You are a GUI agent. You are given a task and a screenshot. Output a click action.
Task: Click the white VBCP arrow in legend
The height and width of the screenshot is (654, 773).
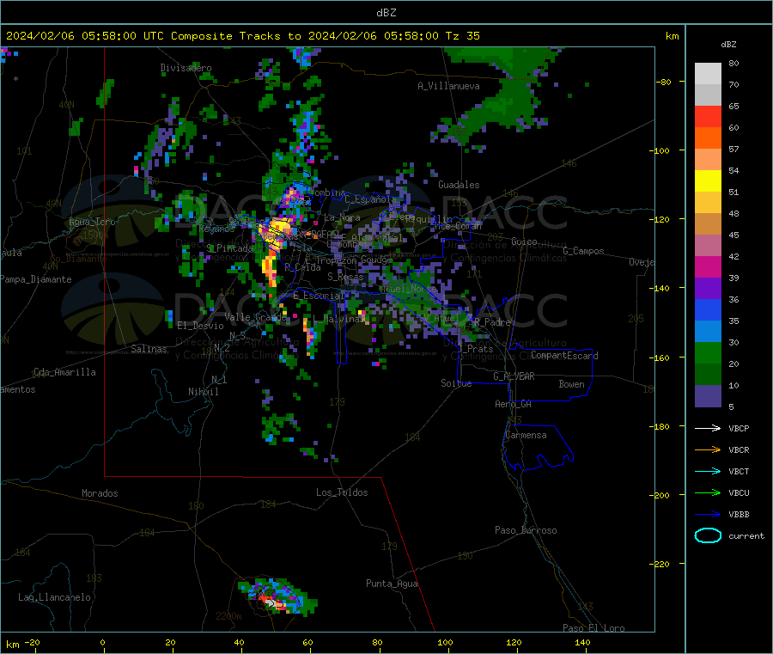pos(708,428)
